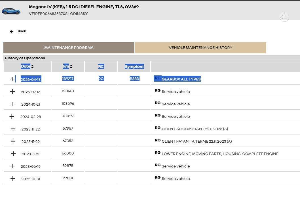Click LOWER ENGINE, MOVING PARTS description
This screenshot has height=209, width=300.
point(220,154)
